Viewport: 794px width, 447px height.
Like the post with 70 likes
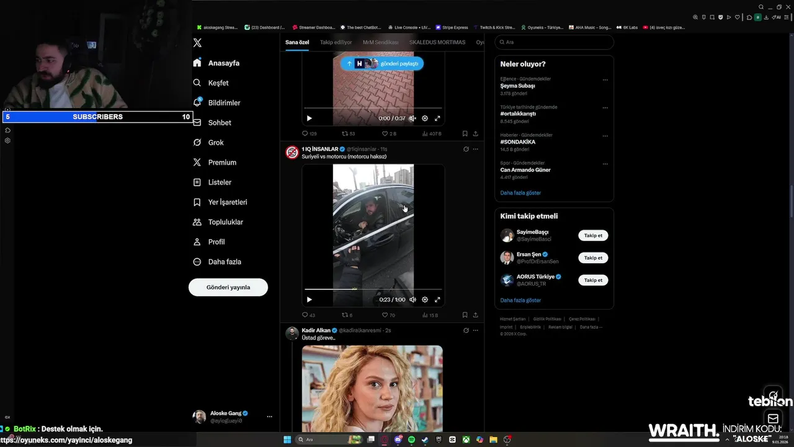pyautogui.click(x=388, y=315)
